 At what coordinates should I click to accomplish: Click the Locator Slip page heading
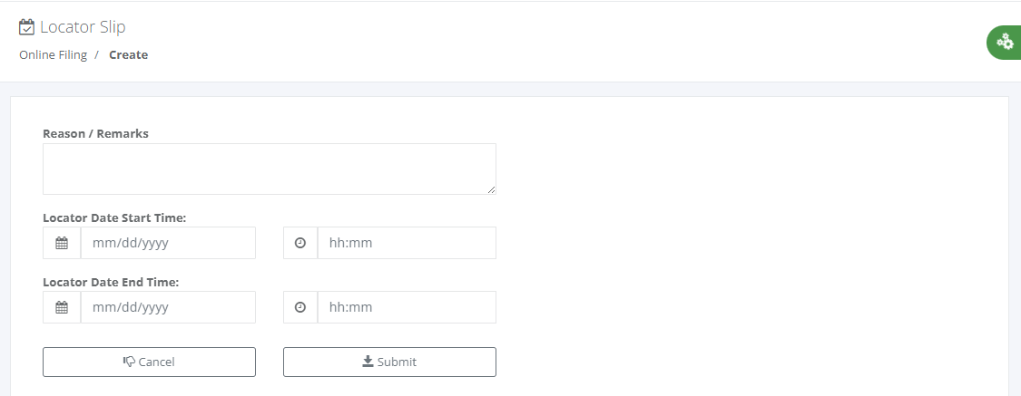(83, 27)
